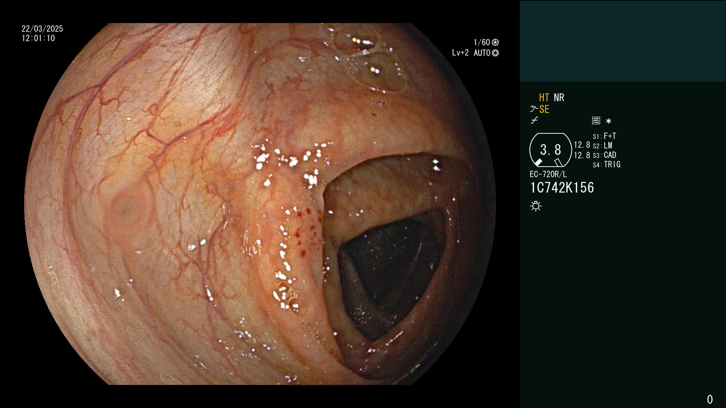Click the scope tip diameter 3.8 indicator

click(551, 150)
